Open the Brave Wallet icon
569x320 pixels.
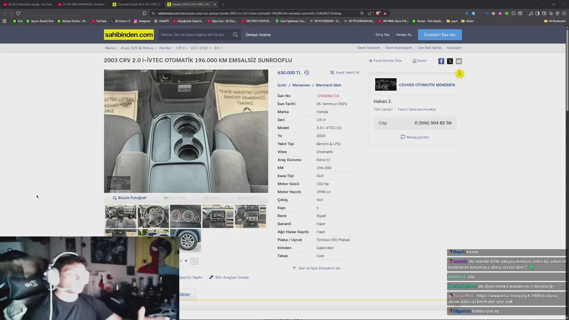(x=544, y=13)
